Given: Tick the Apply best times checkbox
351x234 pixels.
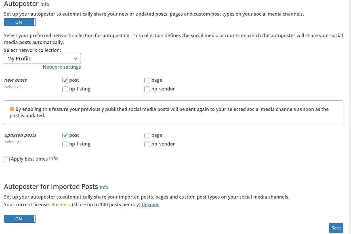Looking at the screenshot, I should point(7,159).
